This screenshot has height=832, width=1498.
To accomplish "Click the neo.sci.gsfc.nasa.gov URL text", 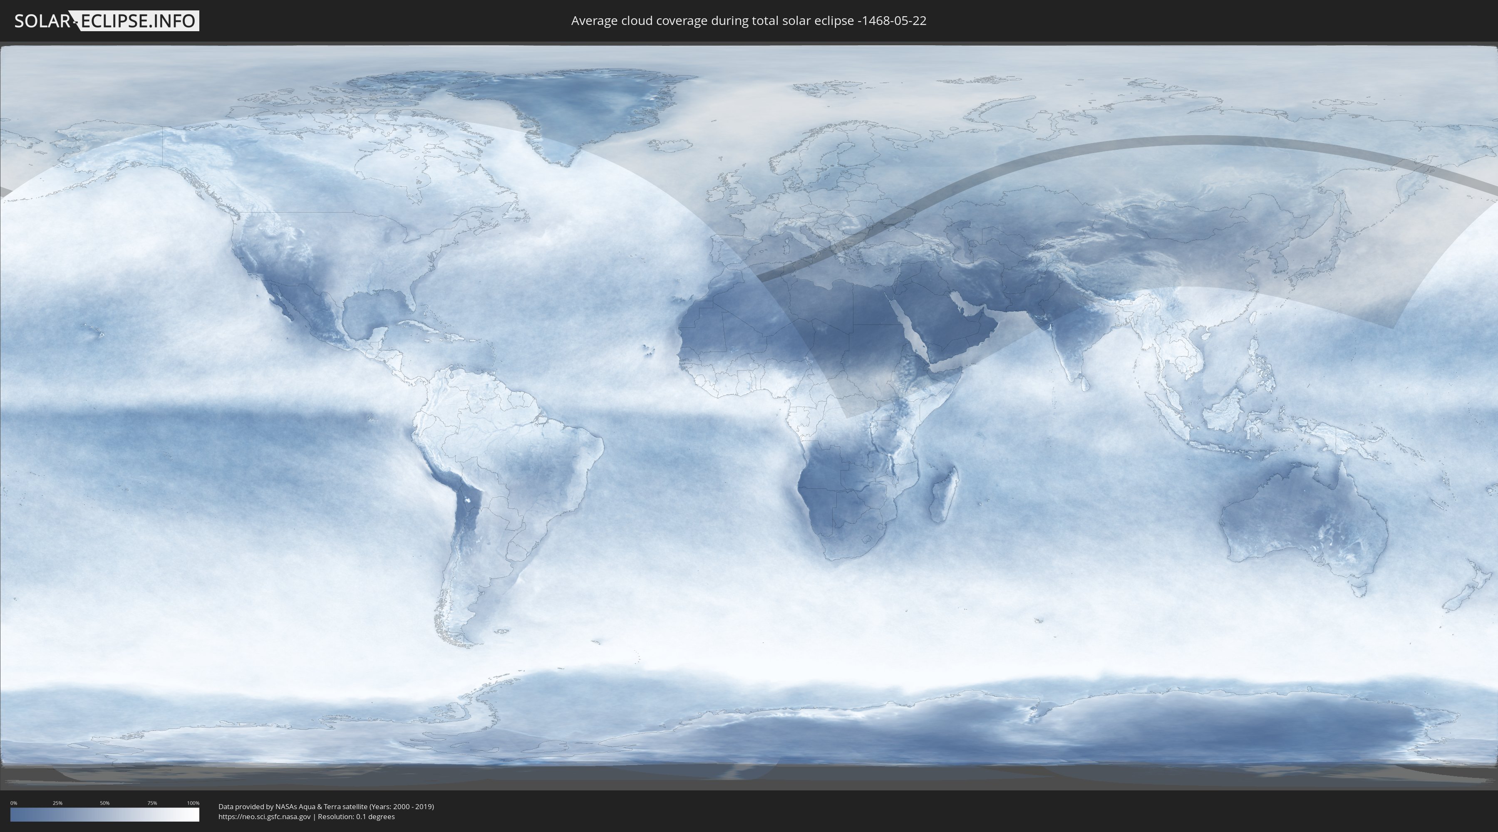I will (x=265, y=816).
